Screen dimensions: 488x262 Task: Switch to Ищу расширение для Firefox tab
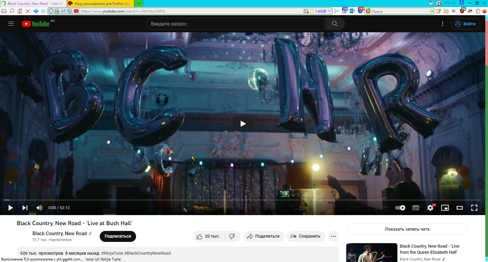pyautogui.click(x=101, y=3)
